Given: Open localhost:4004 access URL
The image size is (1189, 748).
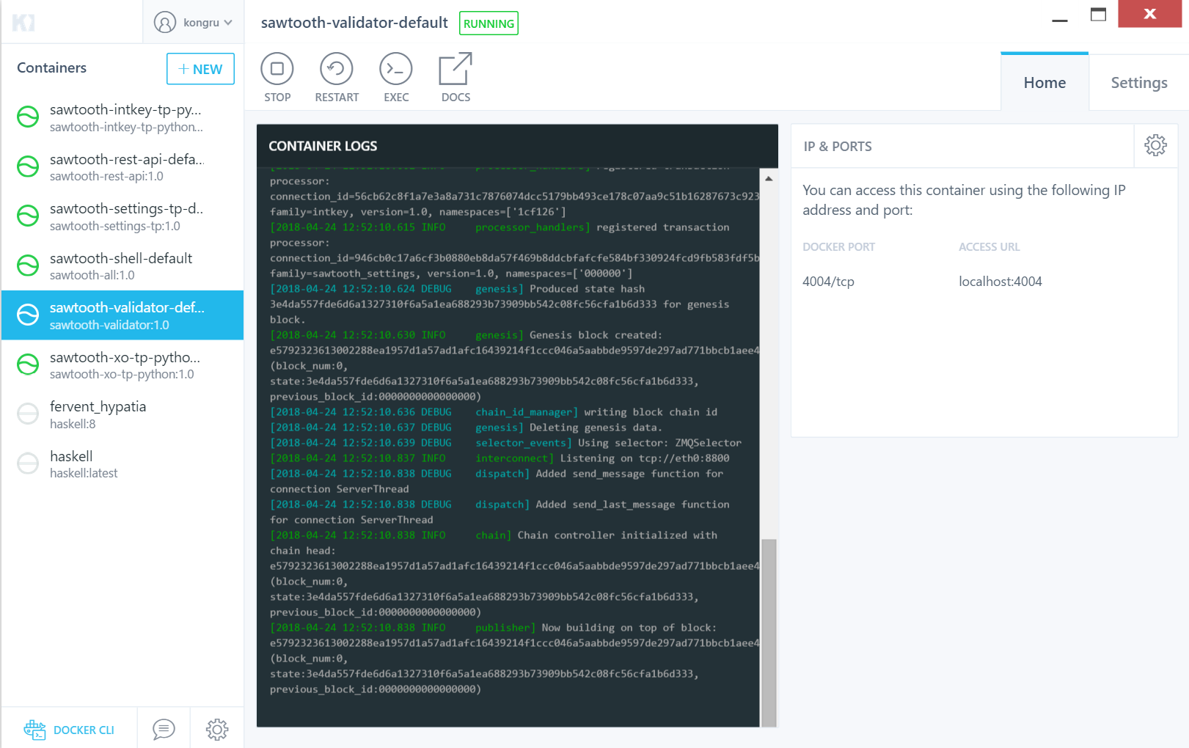Looking at the screenshot, I should 1000,282.
